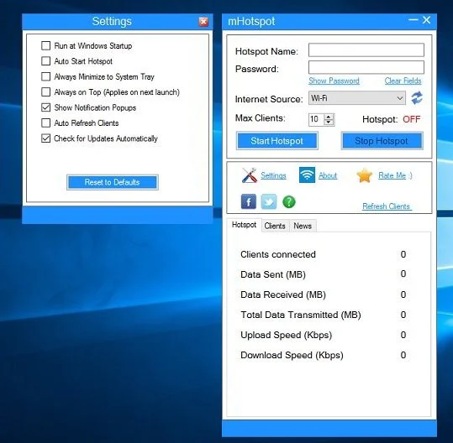Click the blue Wi-Fi About icon
This screenshot has width=453, height=443.
tap(307, 175)
